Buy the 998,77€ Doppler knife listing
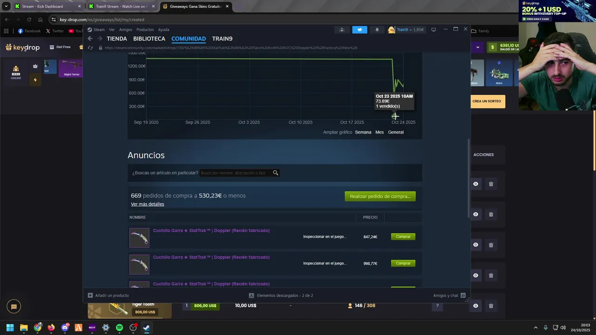The height and width of the screenshot is (335, 596). click(x=403, y=263)
